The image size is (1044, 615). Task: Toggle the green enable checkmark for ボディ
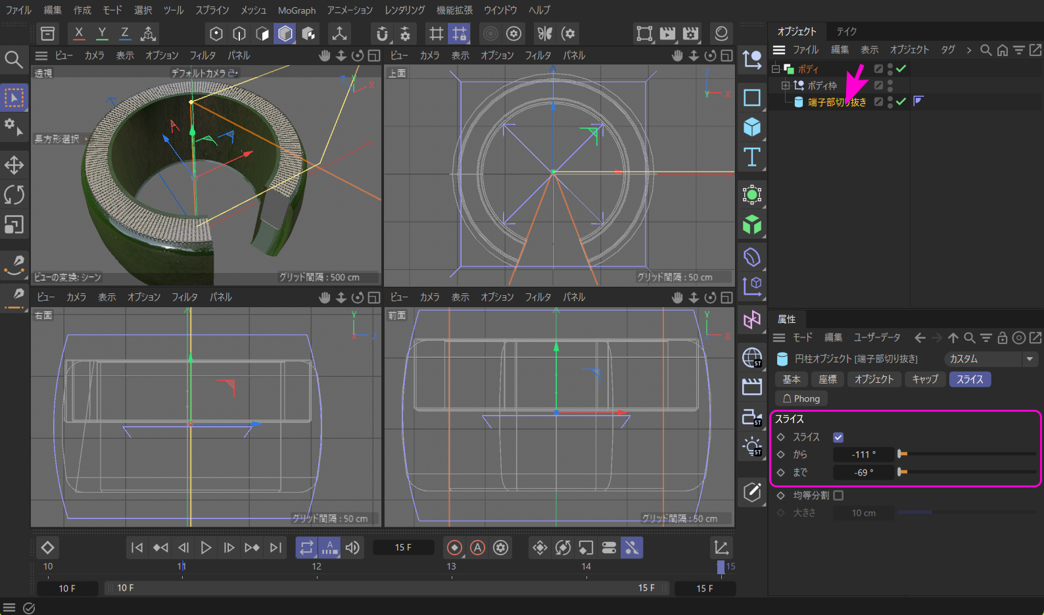coord(901,68)
